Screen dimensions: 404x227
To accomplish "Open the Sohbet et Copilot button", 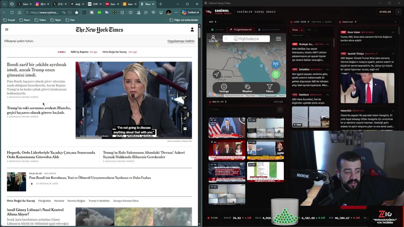I will coord(190,12).
